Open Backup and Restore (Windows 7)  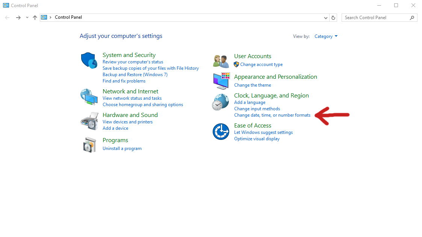coord(135,75)
